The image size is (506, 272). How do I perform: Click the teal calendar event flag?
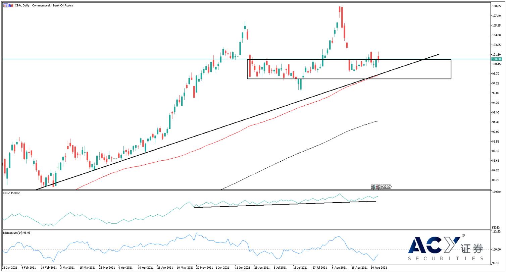coord(374,186)
